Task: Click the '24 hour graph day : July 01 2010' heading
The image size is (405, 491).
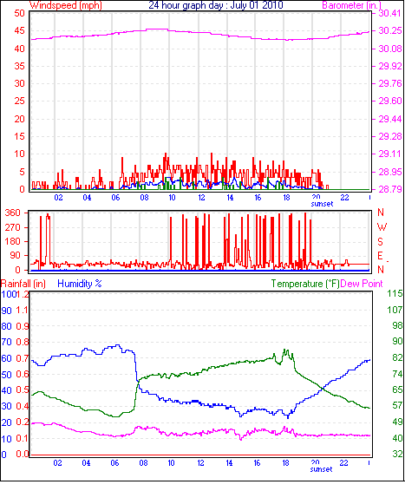Action: pyautogui.click(x=216, y=5)
